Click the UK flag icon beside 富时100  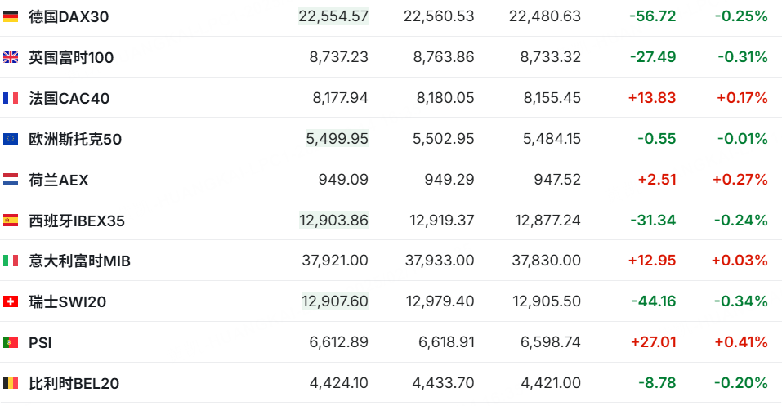point(11,57)
